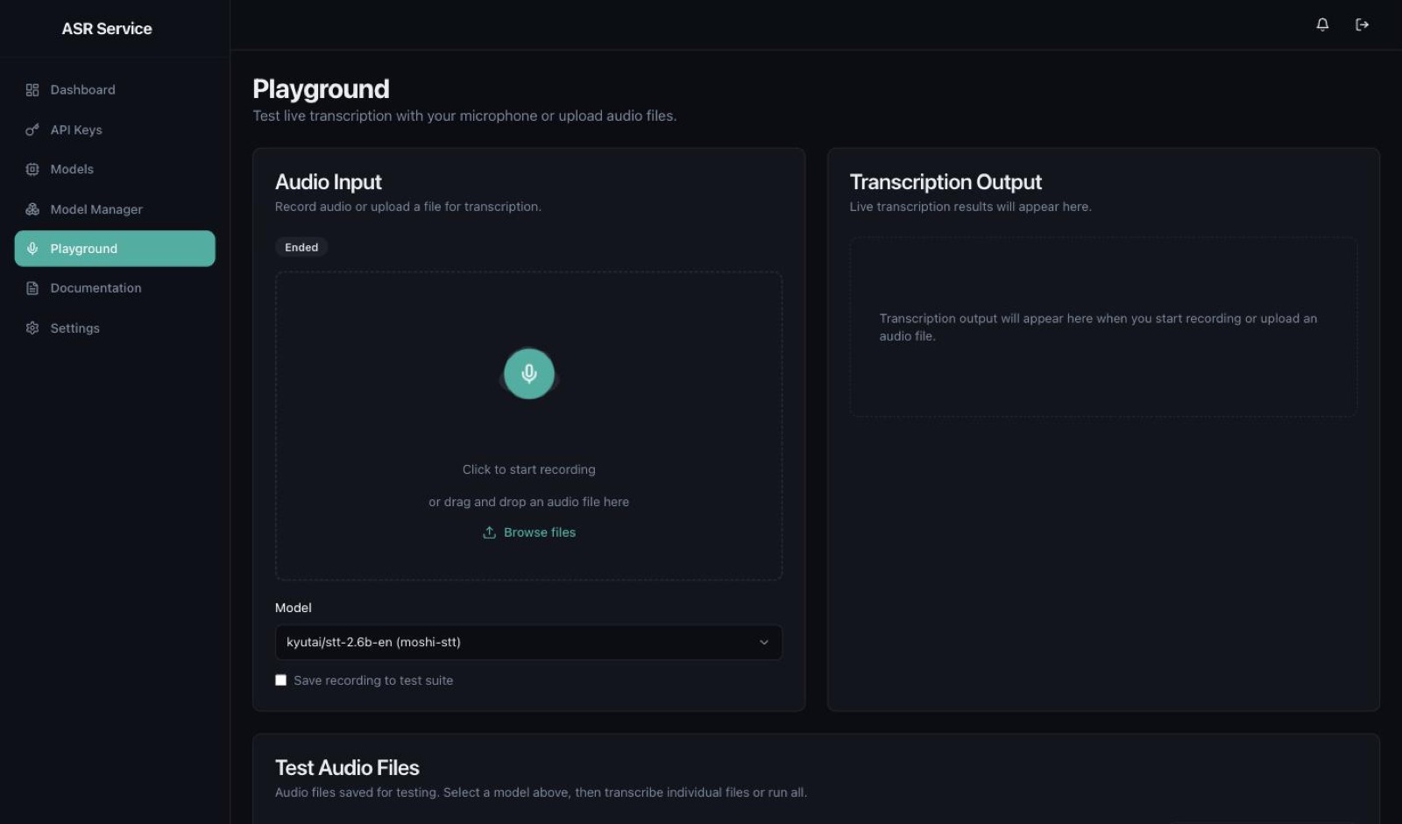Click the Models chip icon

tap(32, 169)
